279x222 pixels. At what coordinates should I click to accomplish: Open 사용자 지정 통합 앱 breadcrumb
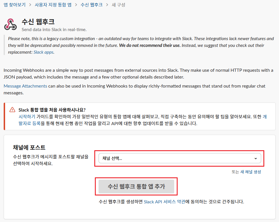pyautogui.click(x=53, y=5)
